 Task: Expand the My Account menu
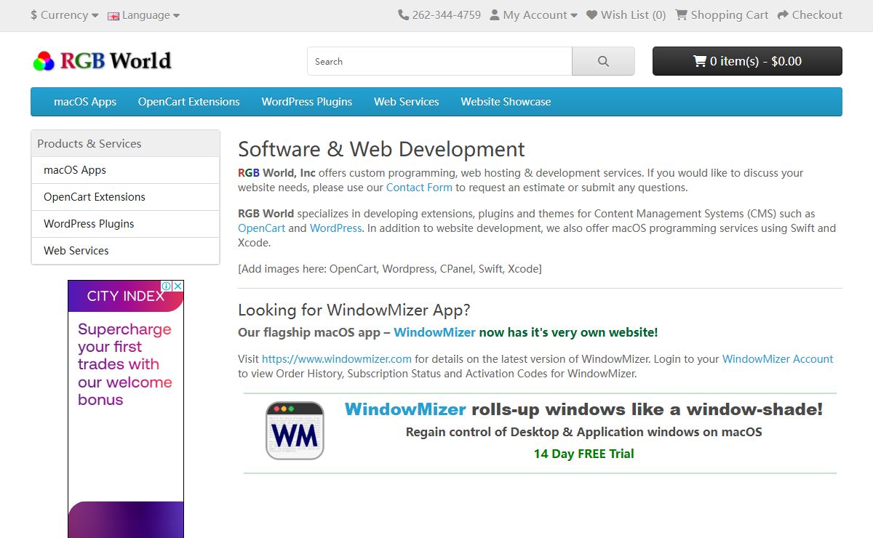click(533, 15)
